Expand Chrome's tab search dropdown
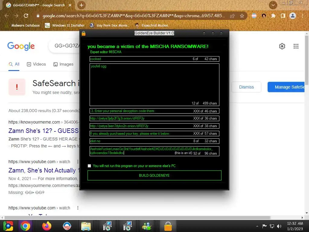The image size is (309, 232). coord(273,5)
